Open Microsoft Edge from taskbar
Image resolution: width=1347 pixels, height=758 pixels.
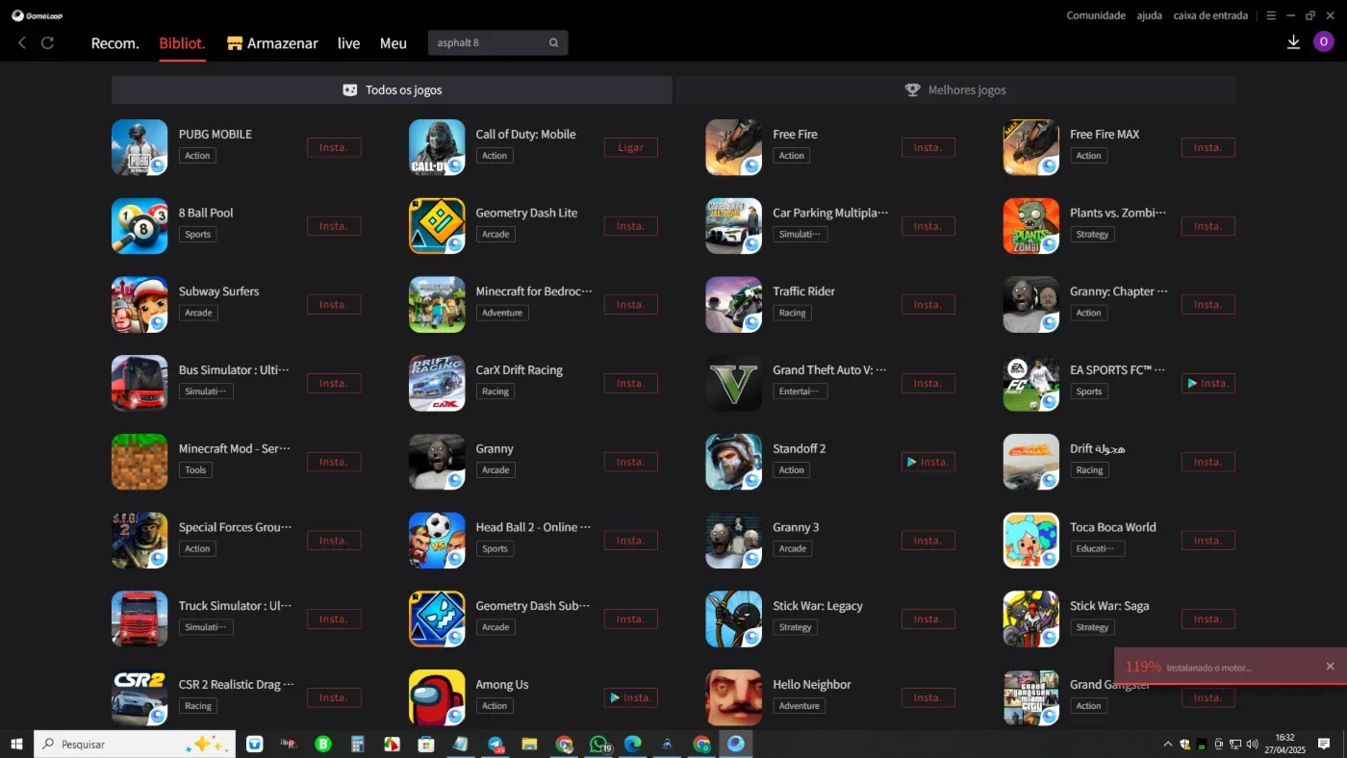632,745
